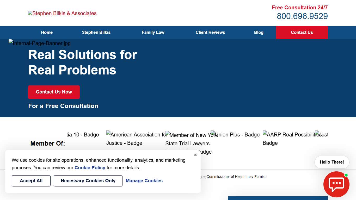Click the American Association for Justice badge

134,139
